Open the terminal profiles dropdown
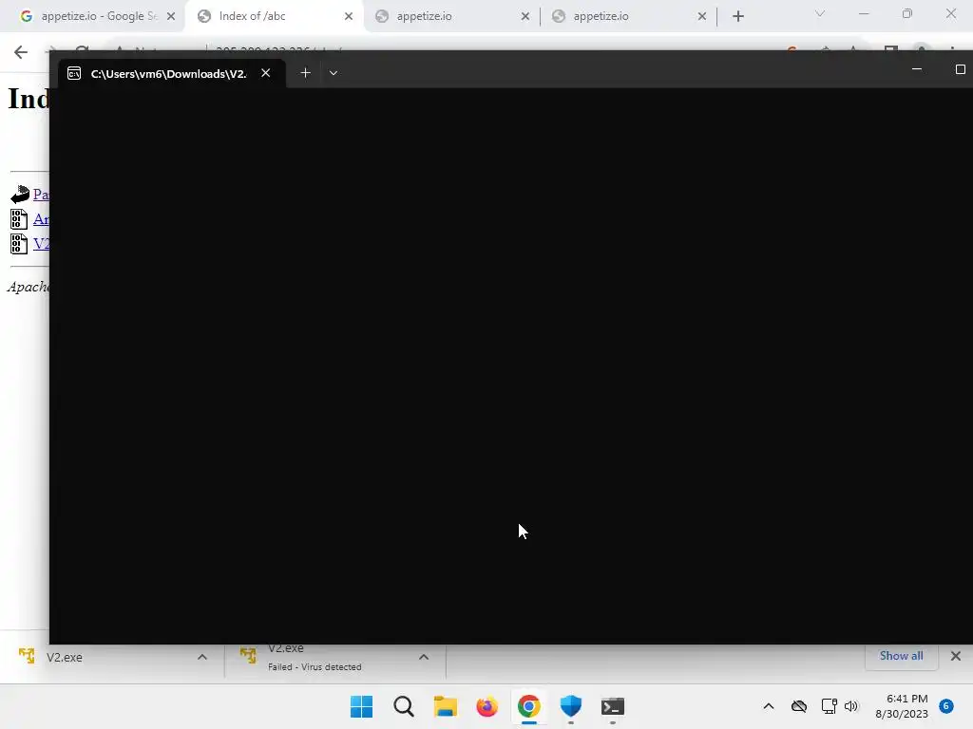Image resolution: width=973 pixels, height=729 pixels. [334, 73]
